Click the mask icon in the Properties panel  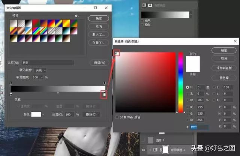click(x=150, y=5)
